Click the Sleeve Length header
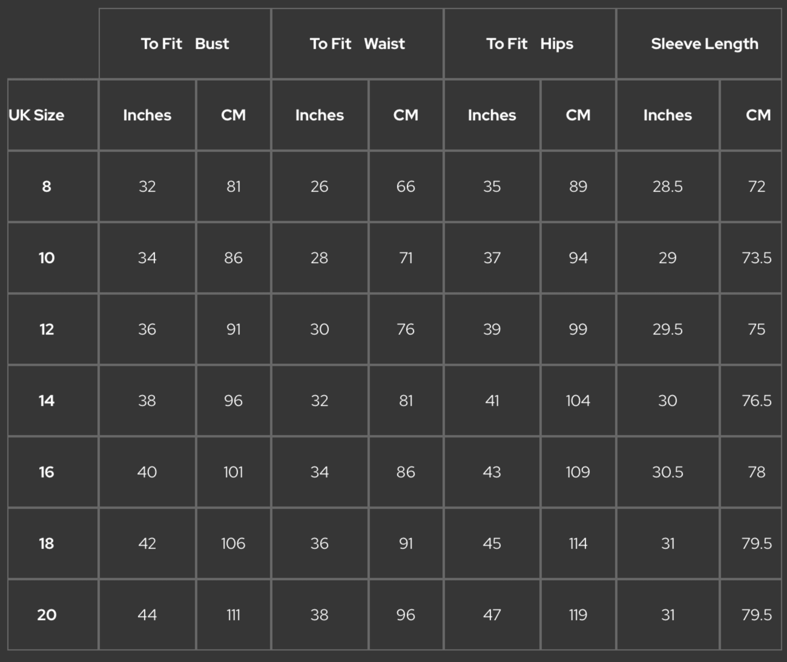Image resolution: width=787 pixels, height=662 pixels. coord(704,44)
